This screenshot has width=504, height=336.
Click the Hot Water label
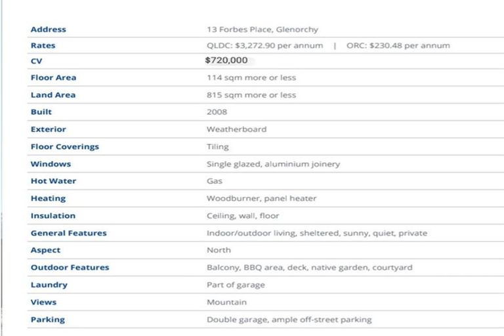coord(53,181)
